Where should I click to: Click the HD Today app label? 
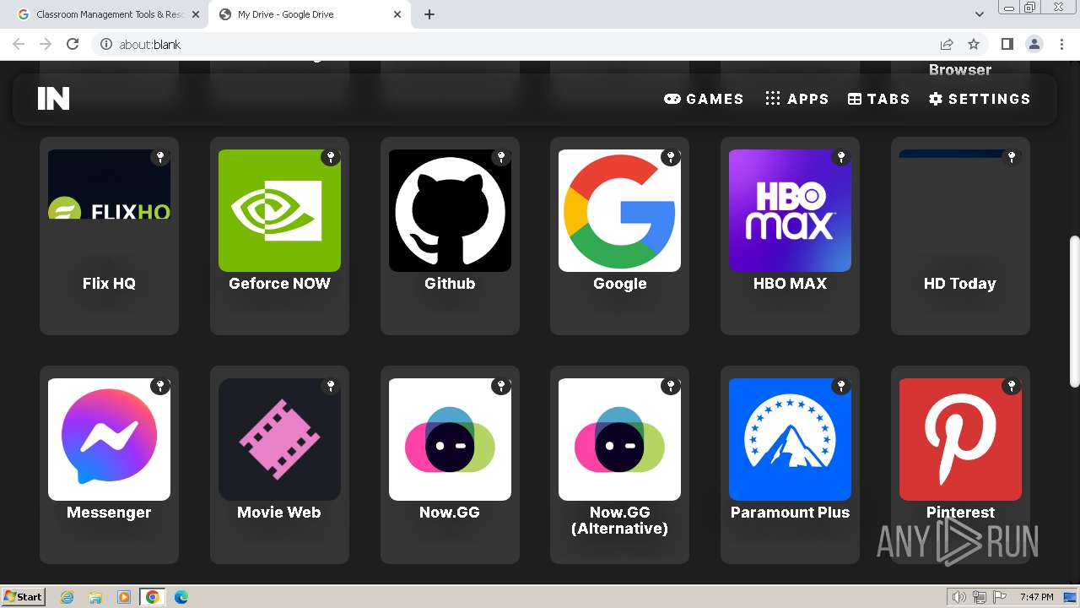point(960,284)
